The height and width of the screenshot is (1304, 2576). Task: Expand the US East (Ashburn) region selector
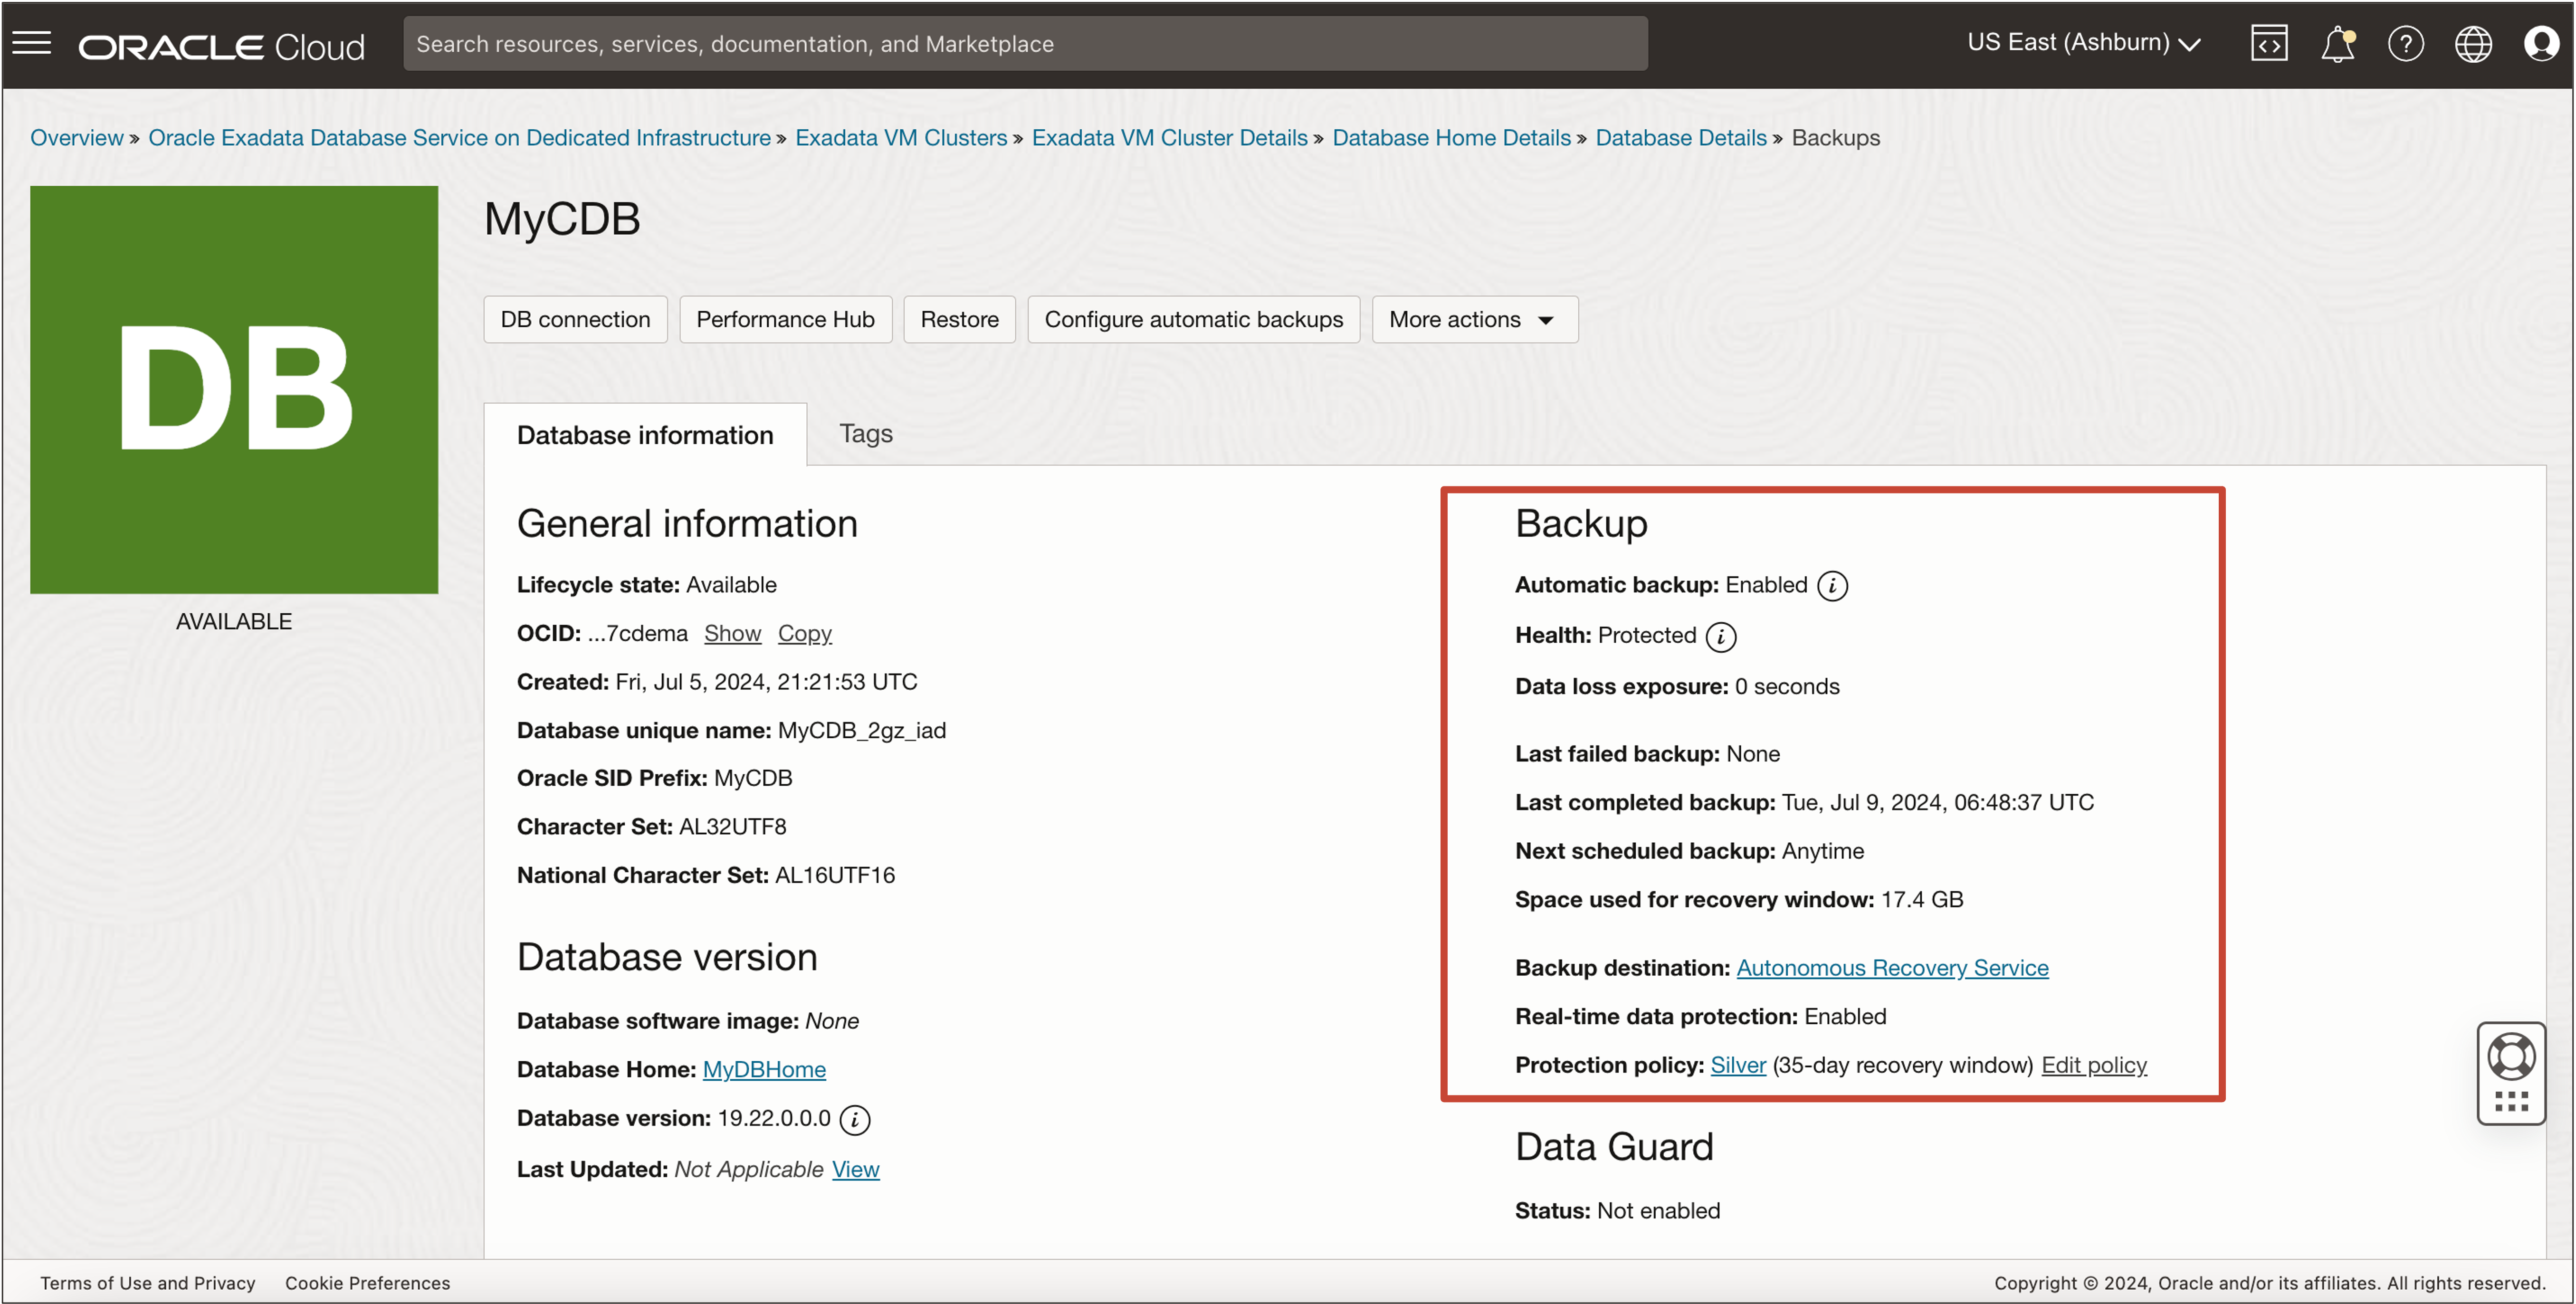pos(2083,43)
